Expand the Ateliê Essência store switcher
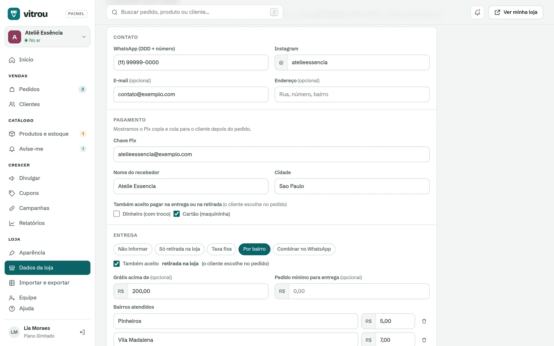 point(47,37)
